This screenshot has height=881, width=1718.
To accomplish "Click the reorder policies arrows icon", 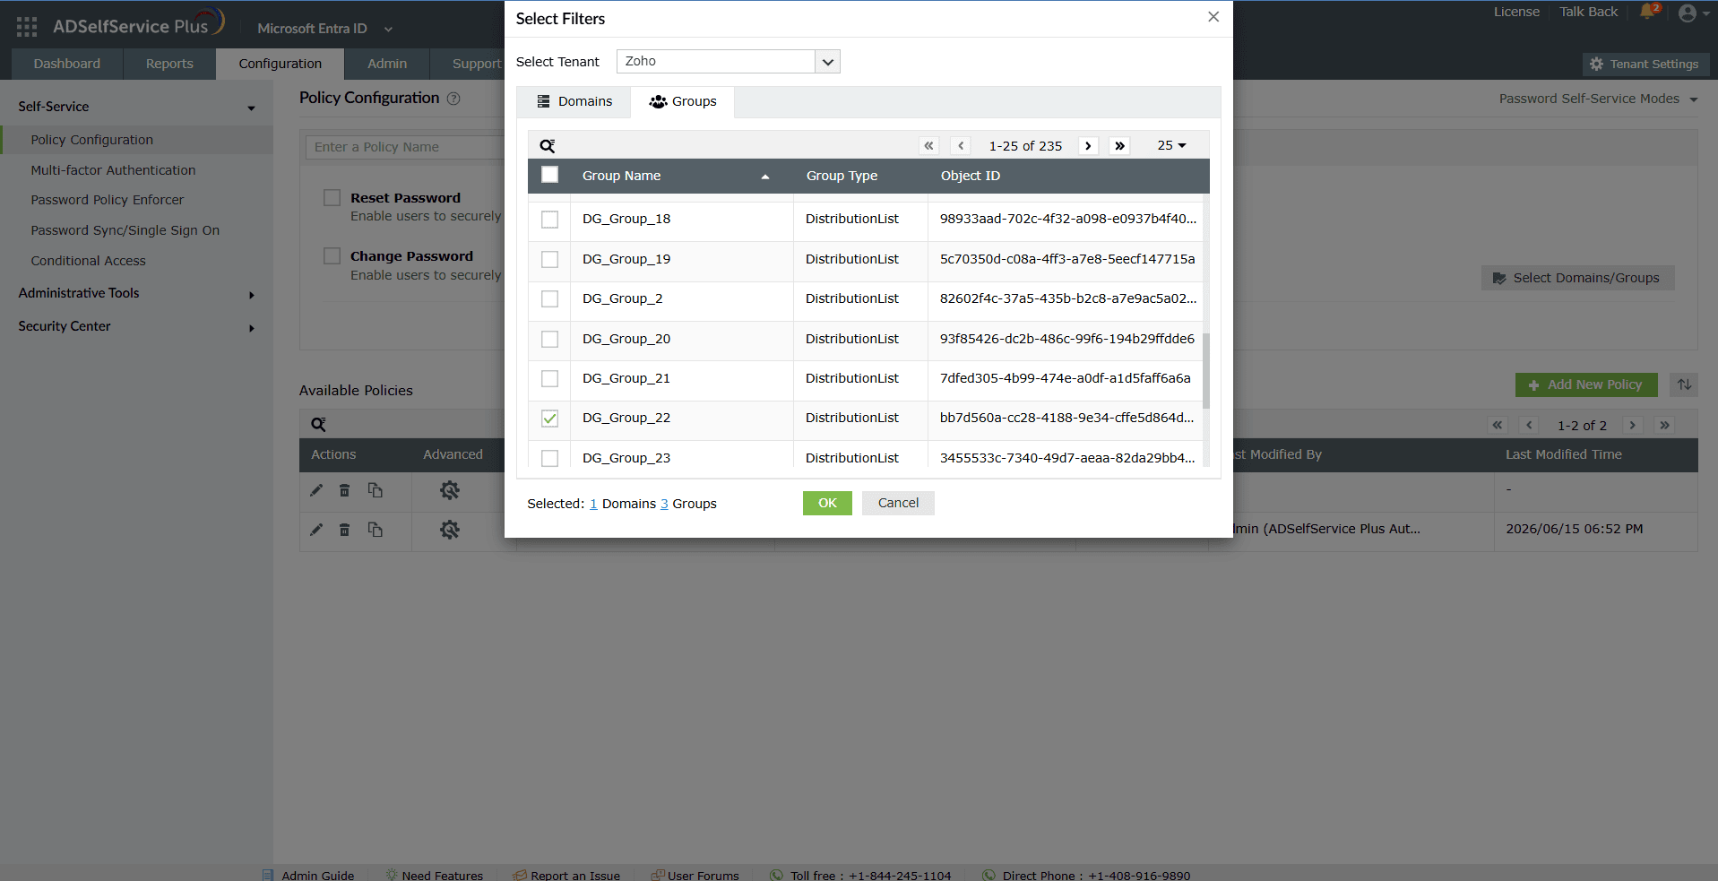I will pos(1685,384).
